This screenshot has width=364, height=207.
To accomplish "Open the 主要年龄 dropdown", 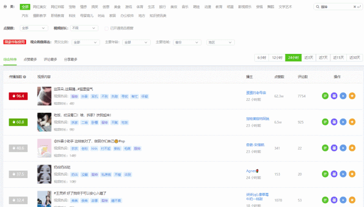I will 136,43.
